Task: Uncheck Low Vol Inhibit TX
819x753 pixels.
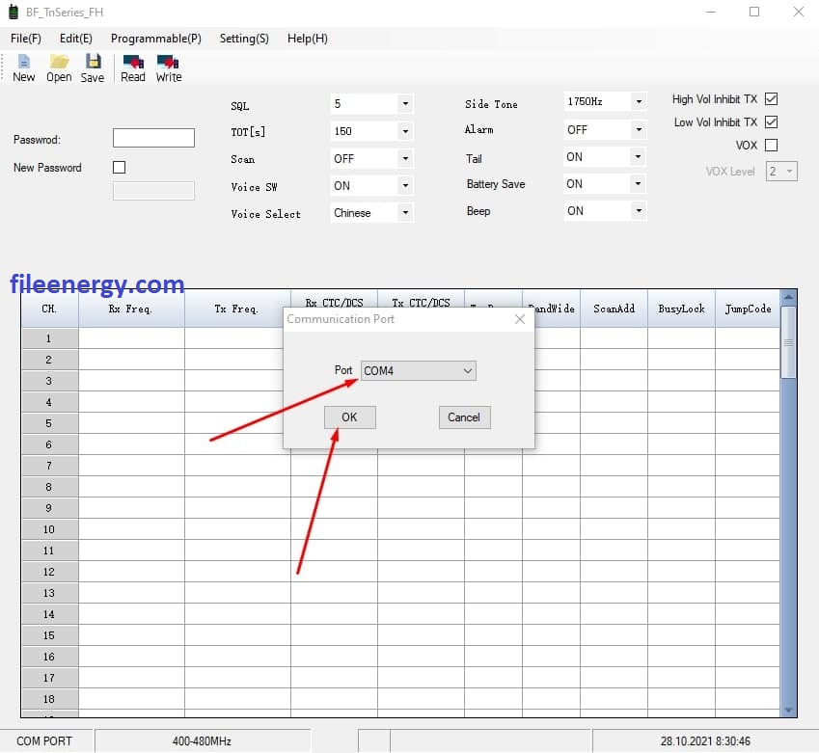Action: [771, 121]
